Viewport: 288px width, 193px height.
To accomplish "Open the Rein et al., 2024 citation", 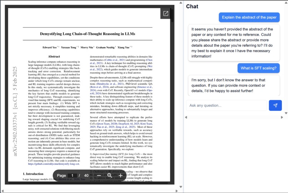I will (99, 87).
